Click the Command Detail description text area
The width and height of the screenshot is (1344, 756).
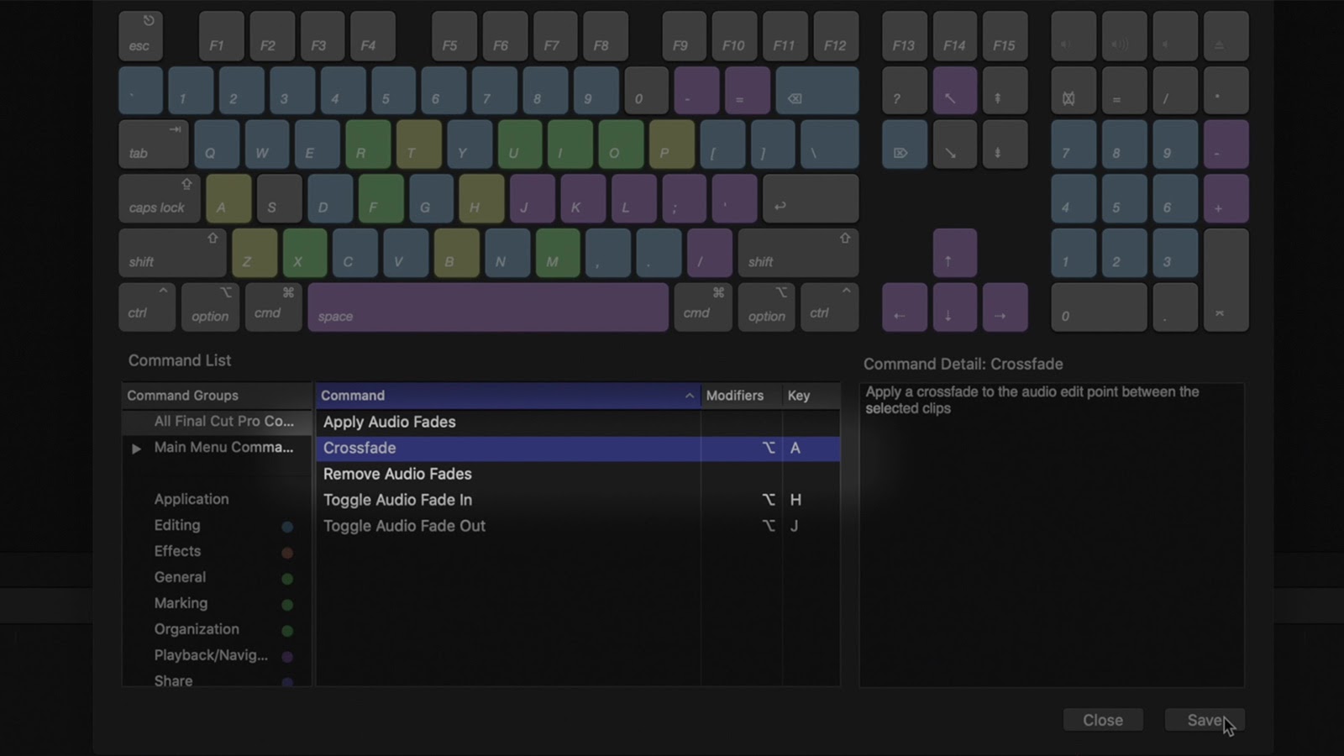click(x=1052, y=535)
